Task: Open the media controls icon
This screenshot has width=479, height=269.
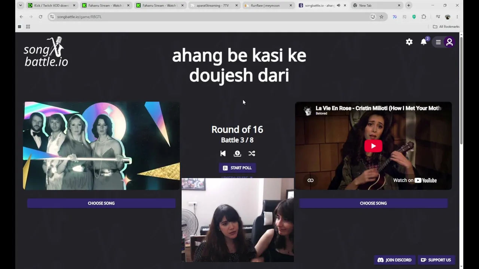Action: tap(438, 17)
